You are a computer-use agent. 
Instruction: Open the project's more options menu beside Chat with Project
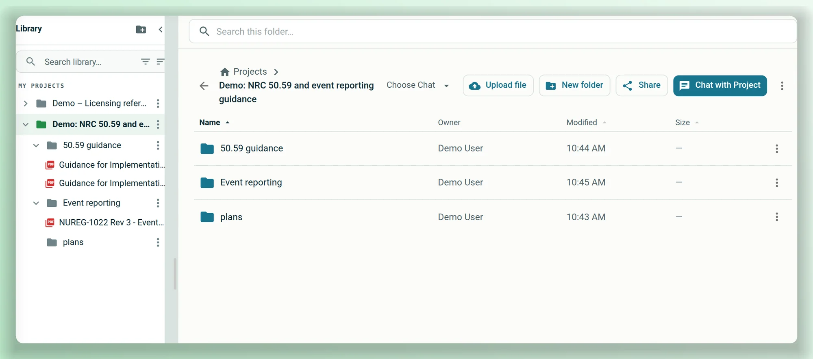[782, 86]
